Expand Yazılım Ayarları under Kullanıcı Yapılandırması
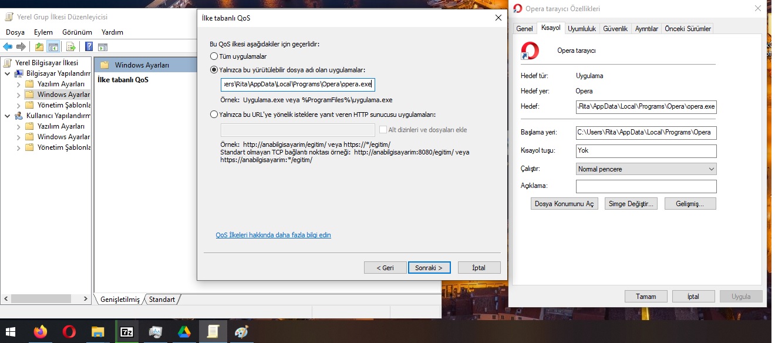Image resolution: width=775 pixels, height=343 pixels. point(18,126)
